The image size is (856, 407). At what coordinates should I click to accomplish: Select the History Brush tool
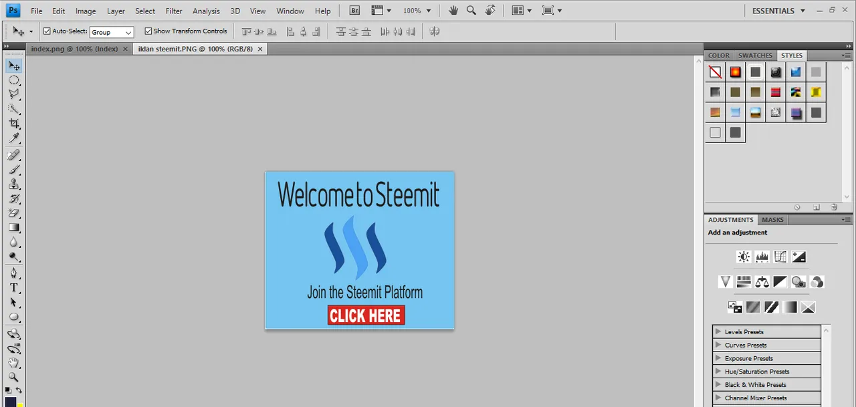[x=13, y=199]
